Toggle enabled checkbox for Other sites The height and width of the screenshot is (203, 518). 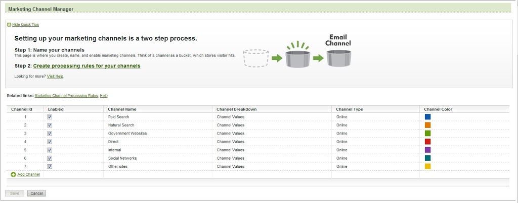[x=50, y=166]
